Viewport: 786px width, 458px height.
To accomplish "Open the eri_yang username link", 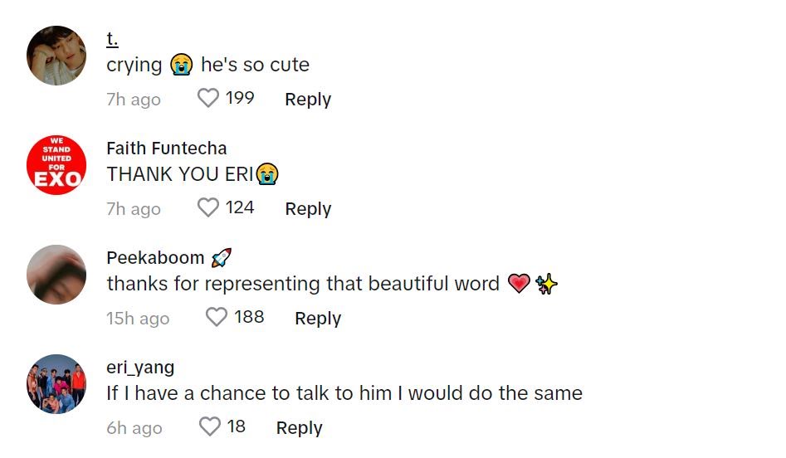I will pos(140,368).
